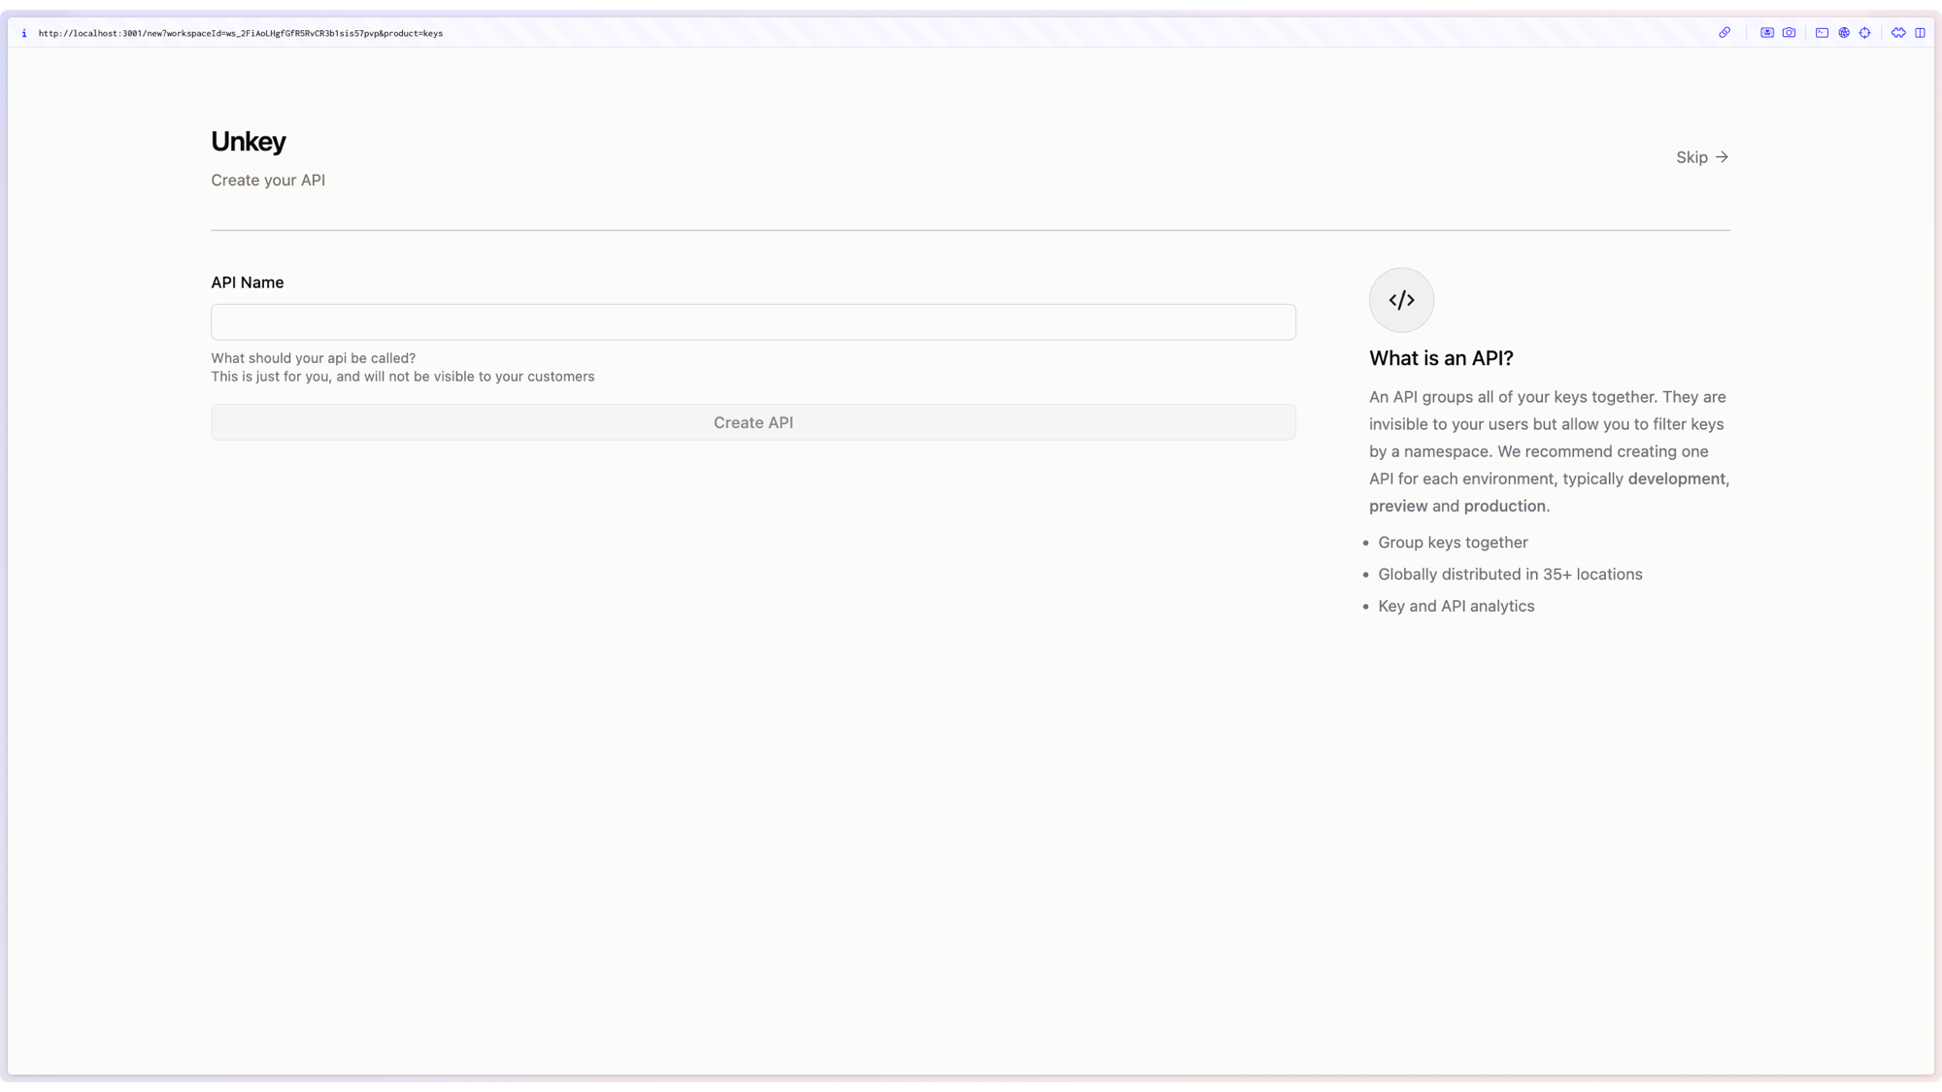Open the terminal console icon

click(1822, 33)
